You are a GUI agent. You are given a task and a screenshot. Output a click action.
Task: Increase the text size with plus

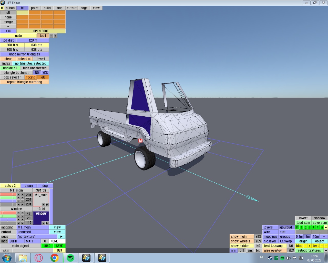pos(326,246)
